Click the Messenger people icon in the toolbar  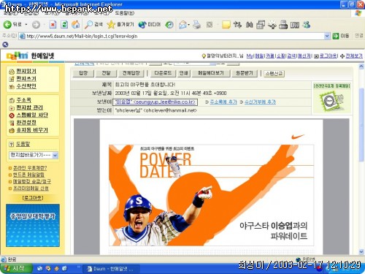[307, 25]
